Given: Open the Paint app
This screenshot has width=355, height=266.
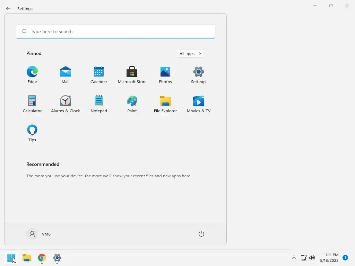Looking at the screenshot, I should pyautogui.click(x=132, y=104).
